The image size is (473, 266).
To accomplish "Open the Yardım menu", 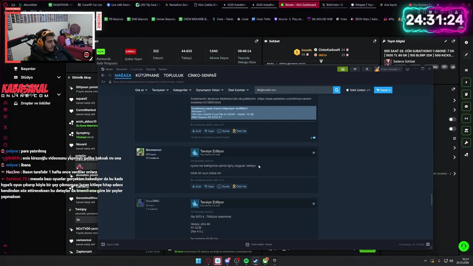I will (x=163, y=69).
